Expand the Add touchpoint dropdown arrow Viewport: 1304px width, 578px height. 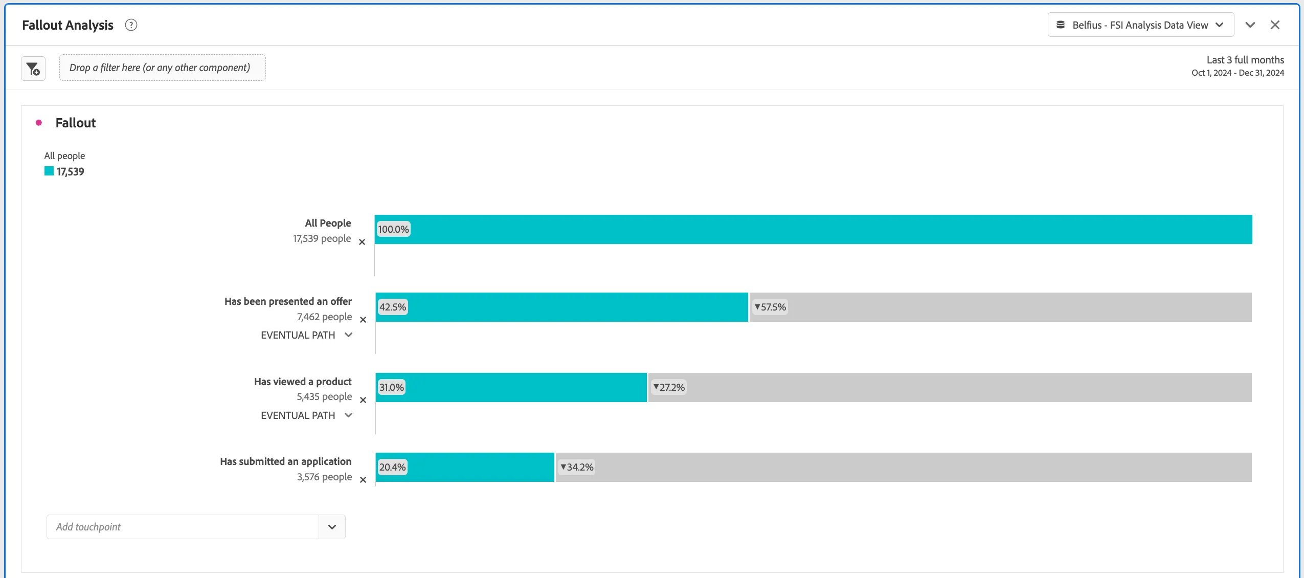[x=332, y=527]
